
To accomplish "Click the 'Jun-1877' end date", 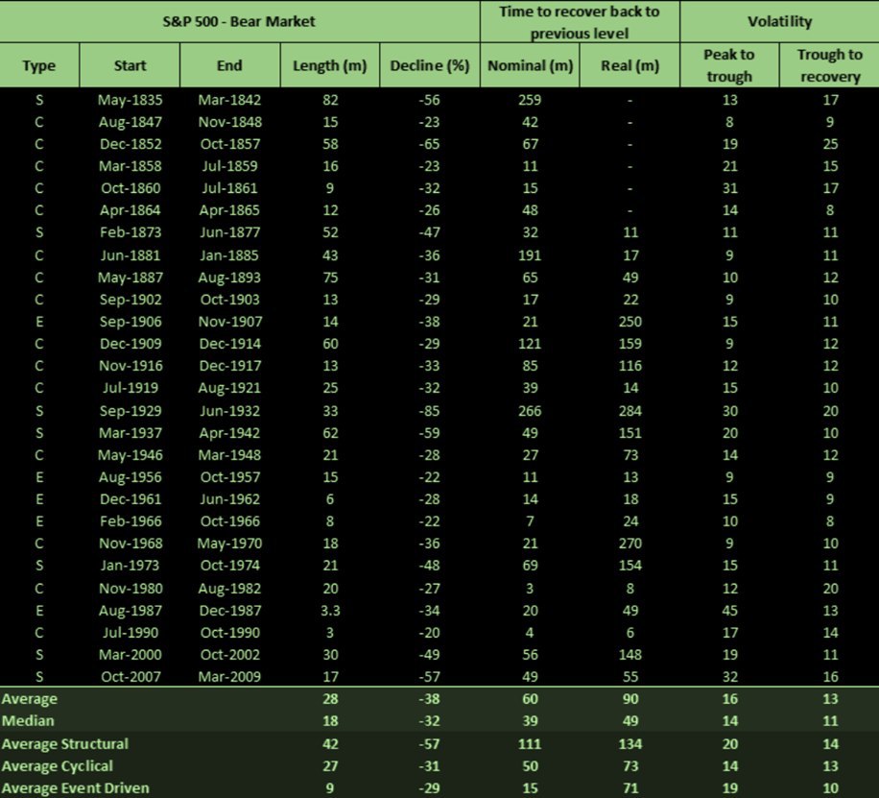I will 230,232.
